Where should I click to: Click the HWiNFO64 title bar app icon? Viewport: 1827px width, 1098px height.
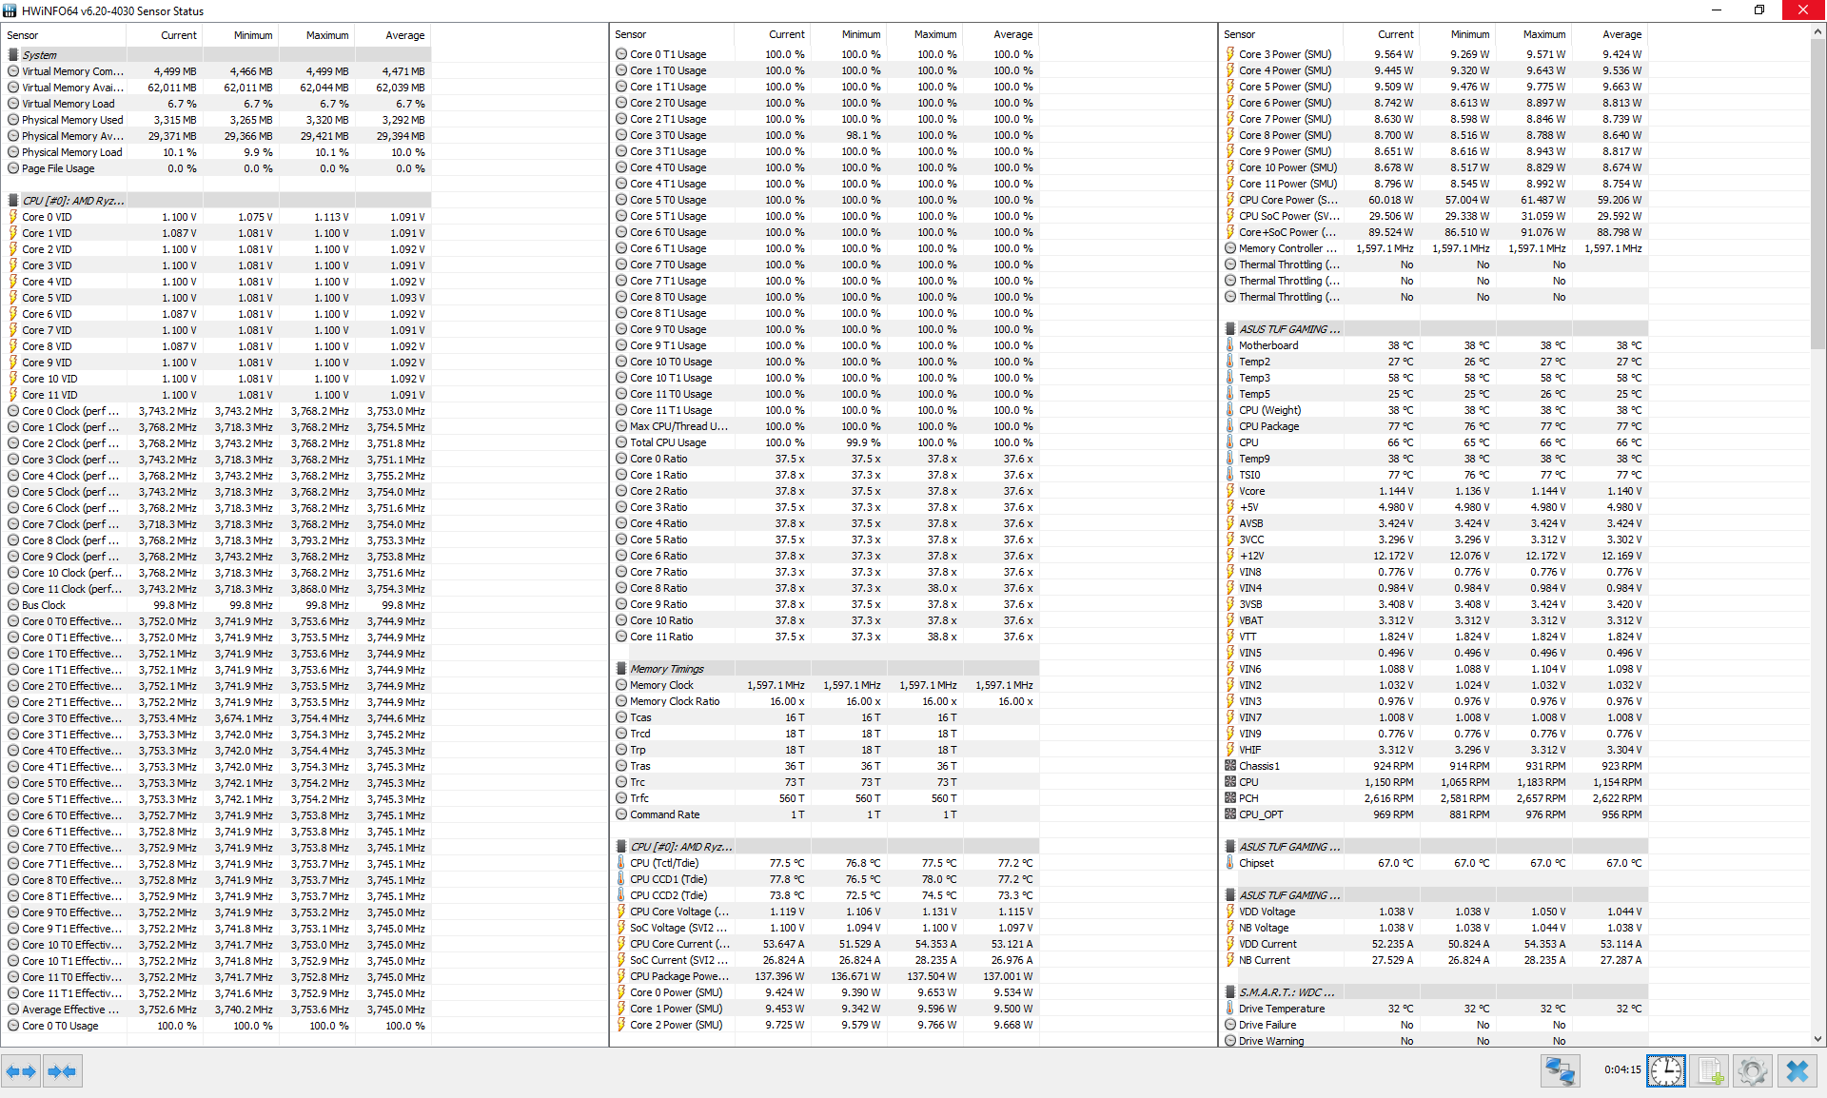click(10, 10)
